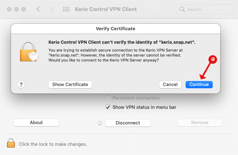The image size is (238, 155).
Task: Uncheck Show VPN status in menu bar
Action: click(108, 107)
